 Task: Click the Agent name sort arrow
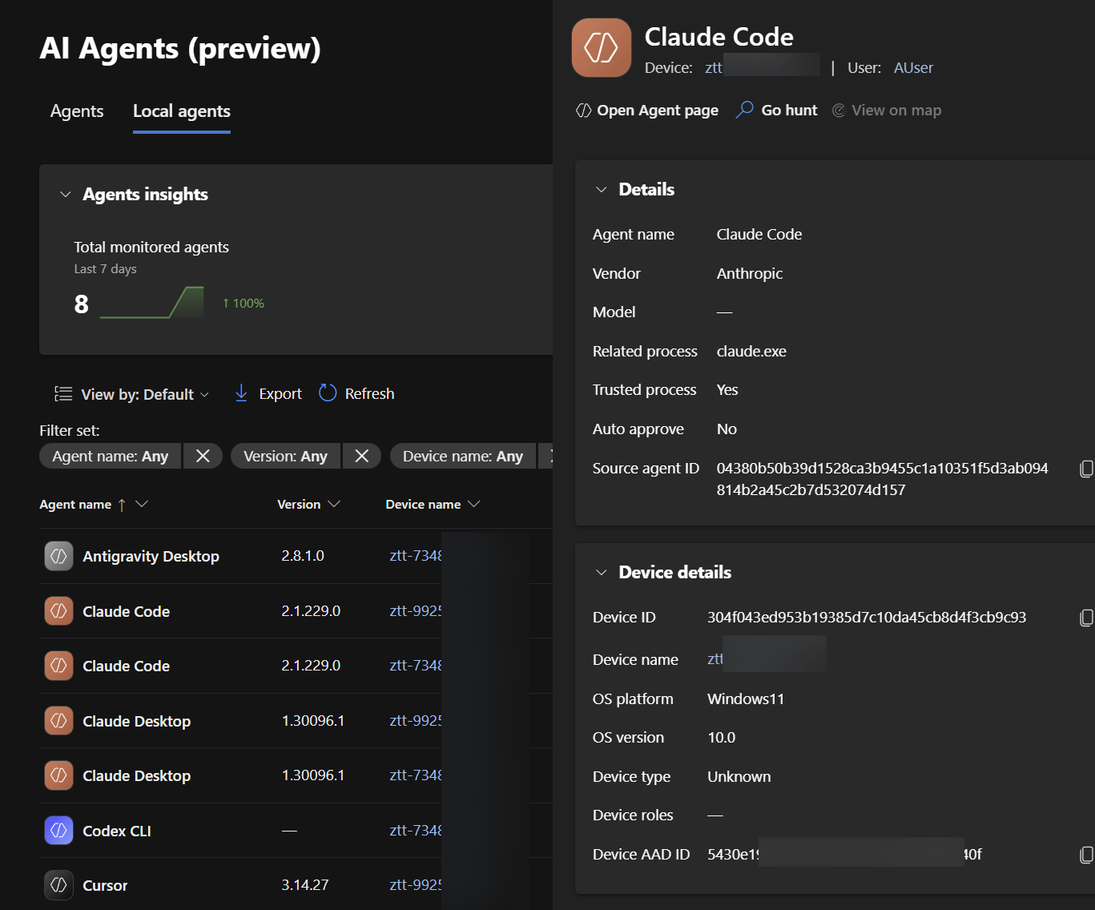pos(122,505)
